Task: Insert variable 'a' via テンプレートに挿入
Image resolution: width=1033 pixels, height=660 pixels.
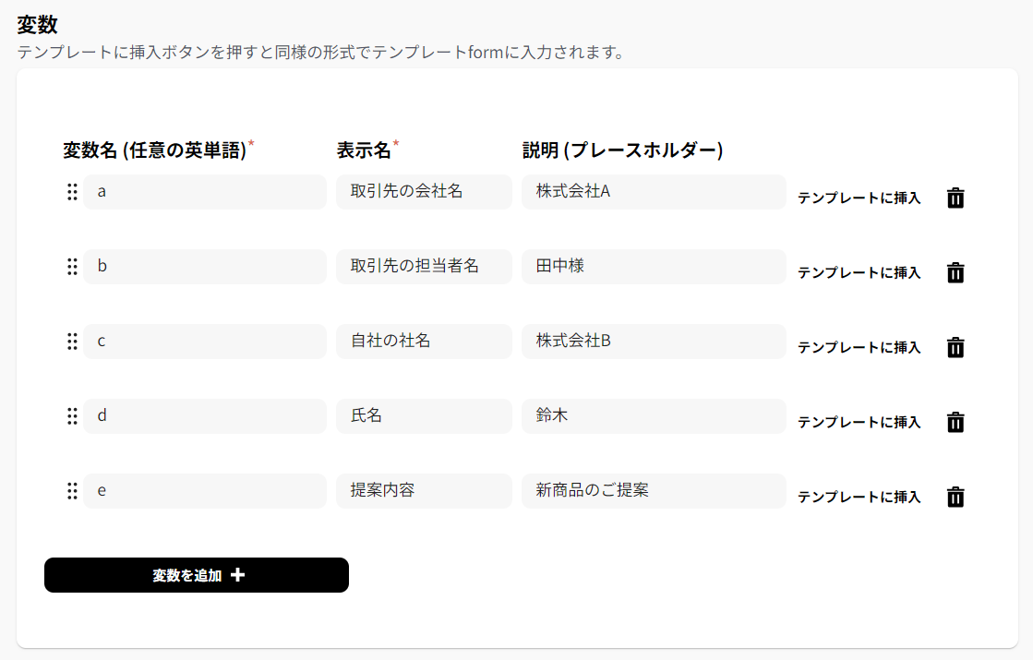Action: (859, 198)
